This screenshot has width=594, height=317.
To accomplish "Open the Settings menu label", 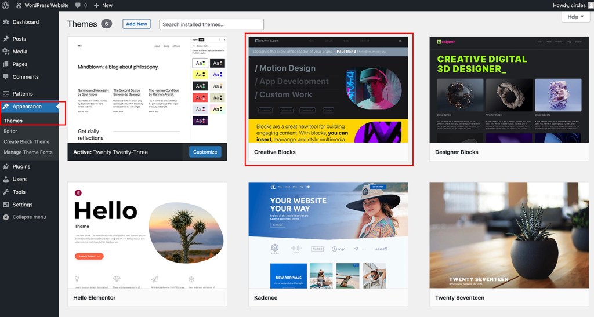I will (x=23, y=205).
